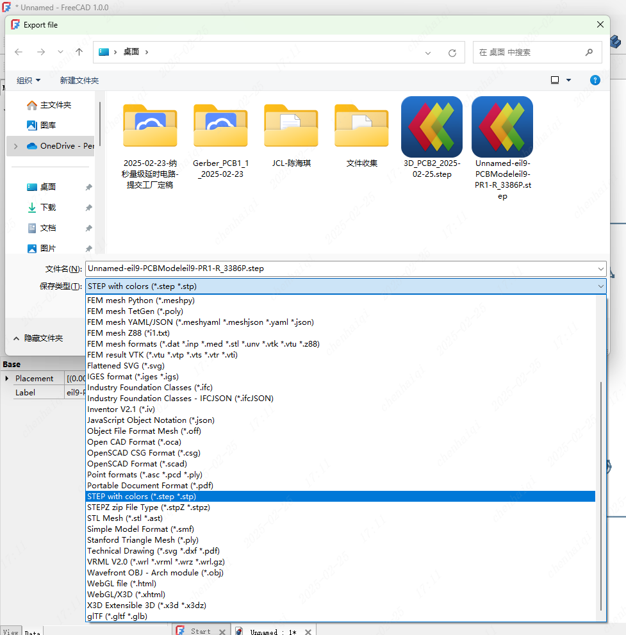Select IGES format (*.iges *.igs) option

pyautogui.click(x=133, y=377)
